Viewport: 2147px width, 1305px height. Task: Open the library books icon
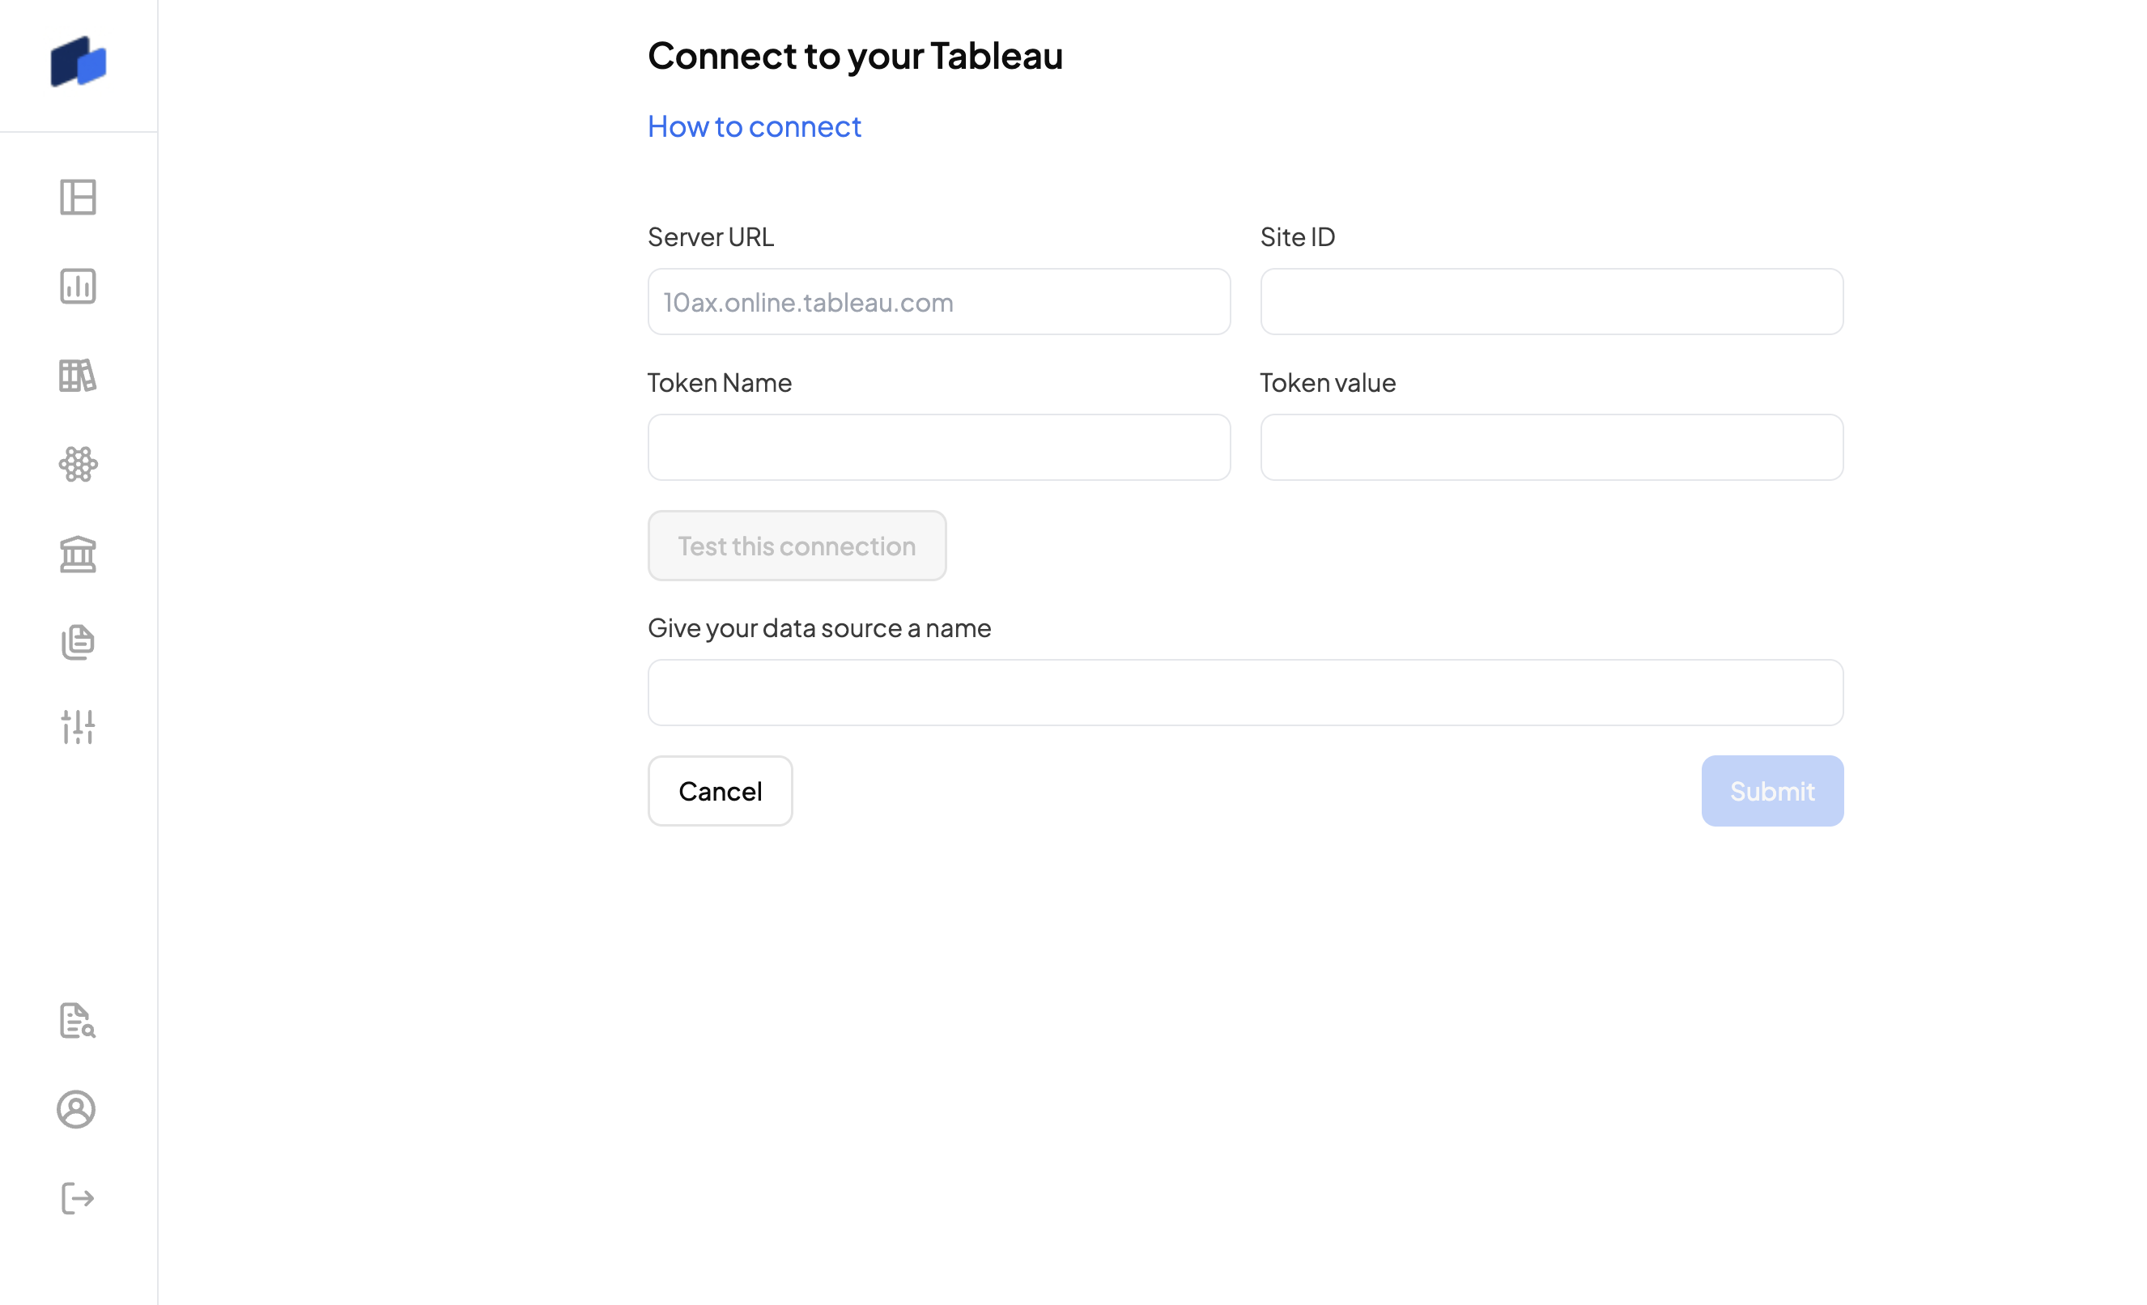pyautogui.click(x=79, y=376)
